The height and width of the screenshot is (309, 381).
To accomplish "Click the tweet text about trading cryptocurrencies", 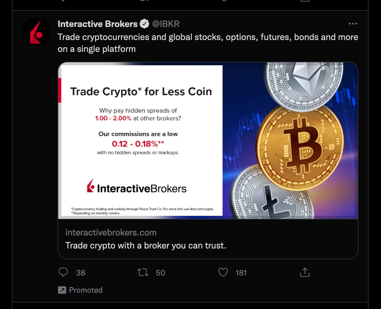I will (207, 43).
